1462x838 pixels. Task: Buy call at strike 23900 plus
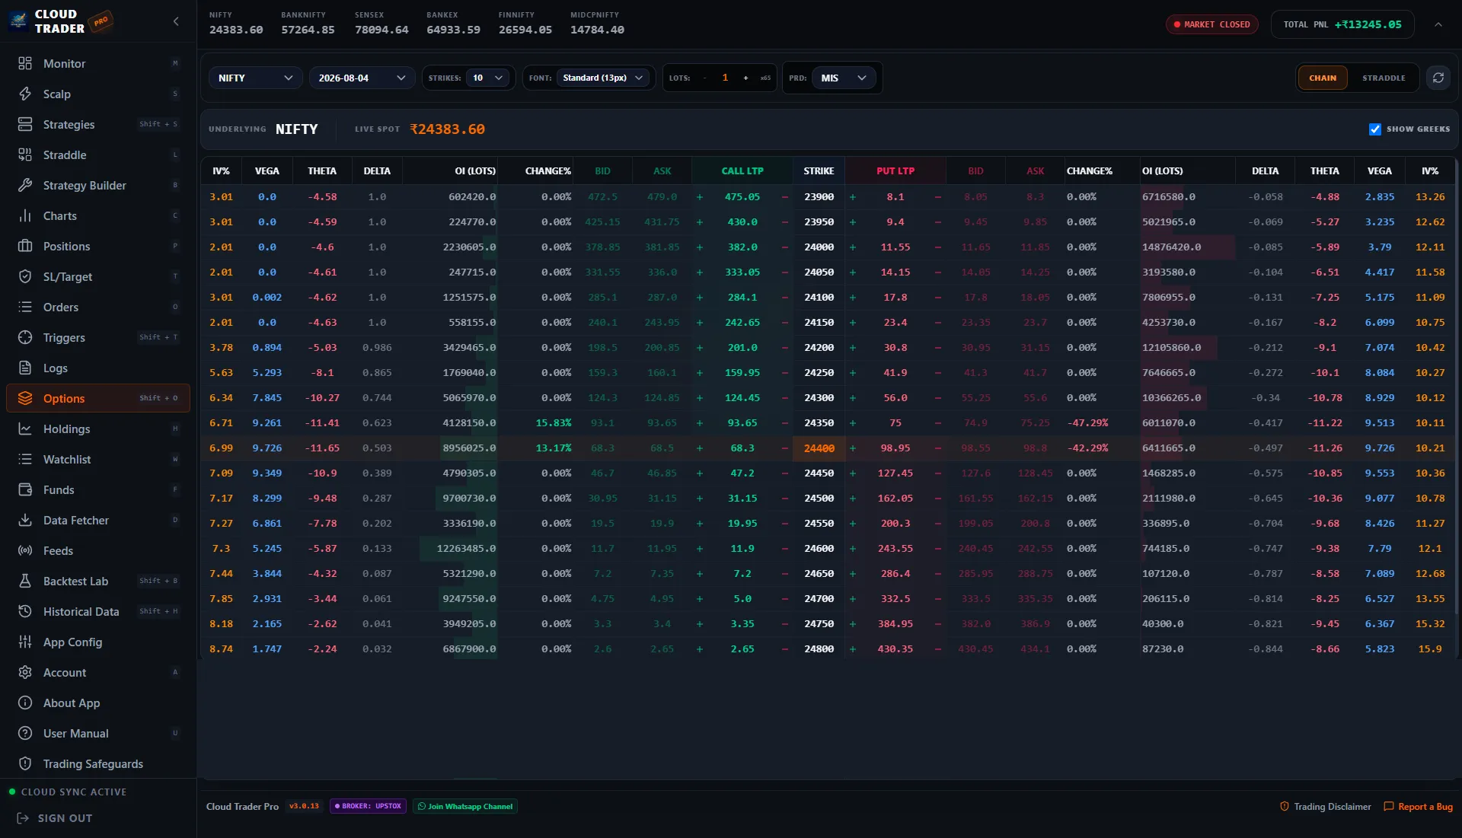point(699,197)
